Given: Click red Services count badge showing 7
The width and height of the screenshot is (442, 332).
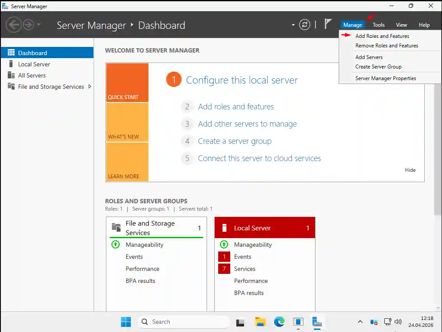Looking at the screenshot, I should point(224,269).
